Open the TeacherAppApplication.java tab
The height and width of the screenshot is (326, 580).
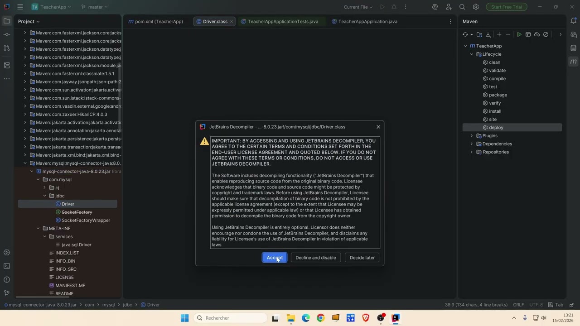[364, 21]
